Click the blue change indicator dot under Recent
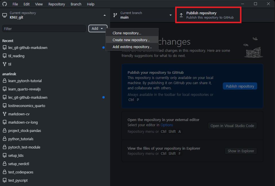This screenshot has height=186, width=275. 104,48
